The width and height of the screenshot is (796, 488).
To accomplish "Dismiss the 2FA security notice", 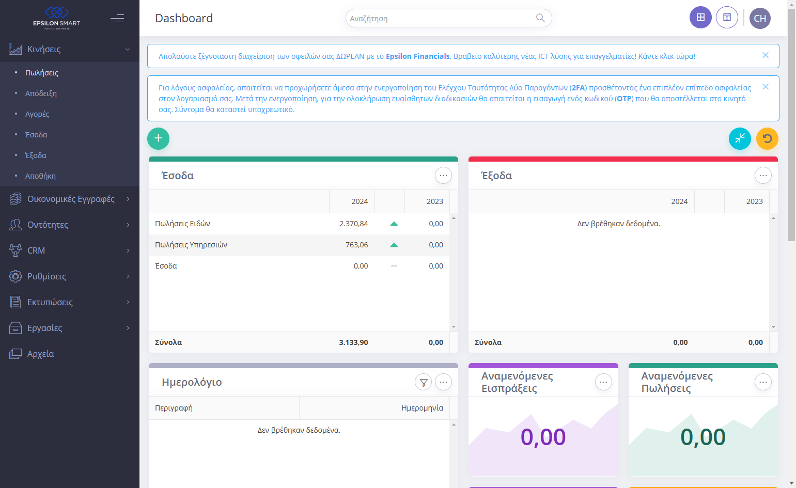I will click(x=766, y=87).
